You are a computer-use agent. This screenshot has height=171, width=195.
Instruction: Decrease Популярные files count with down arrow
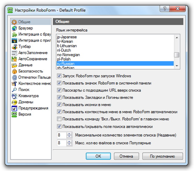[69, 144]
